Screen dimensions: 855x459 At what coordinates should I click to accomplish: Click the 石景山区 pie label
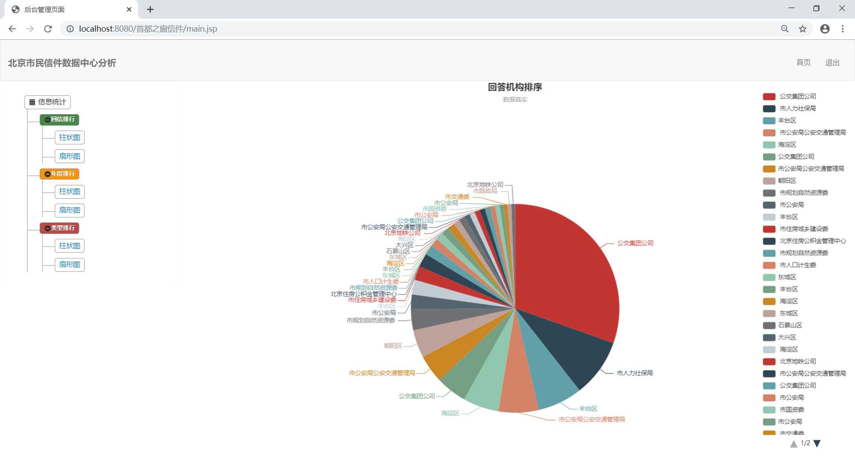pos(398,251)
